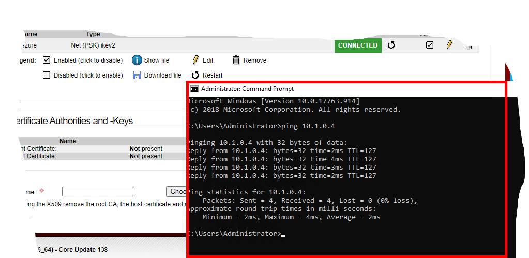
Task: Click the legend Restart circular arrow icon
Action: (x=195, y=75)
